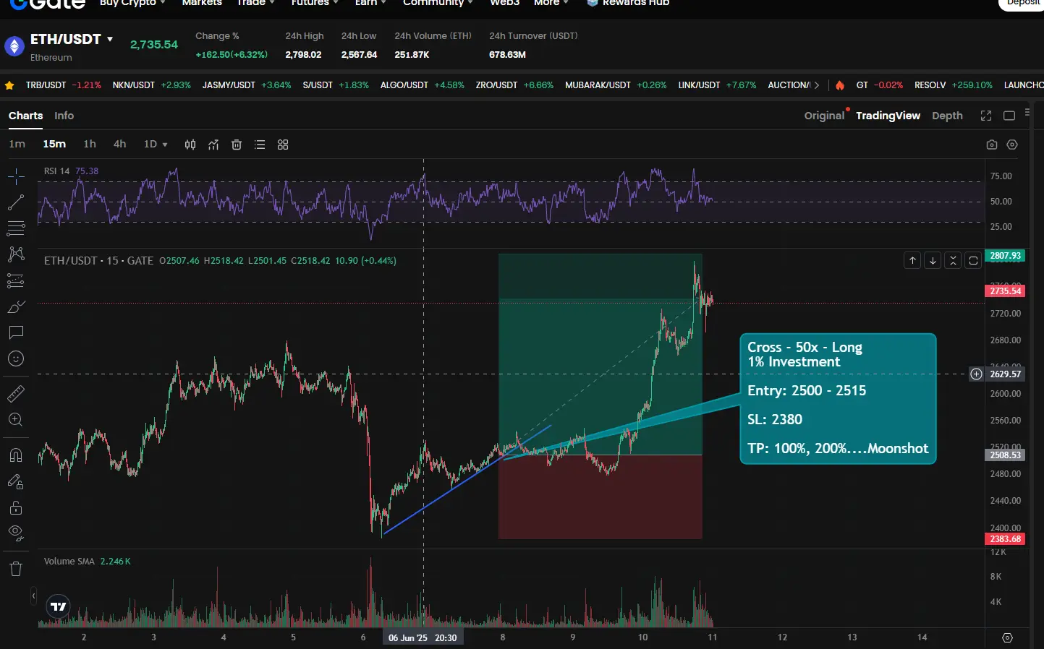The height and width of the screenshot is (649, 1044).
Task: Move the pane down with arrow
Action: [x=933, y=260]
